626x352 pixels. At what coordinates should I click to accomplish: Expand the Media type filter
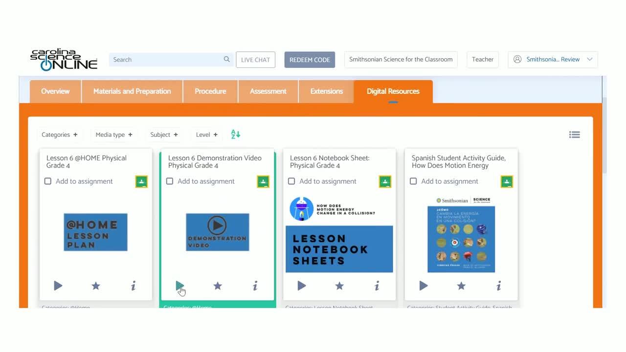pyautogui.click(x=114, y=134)
